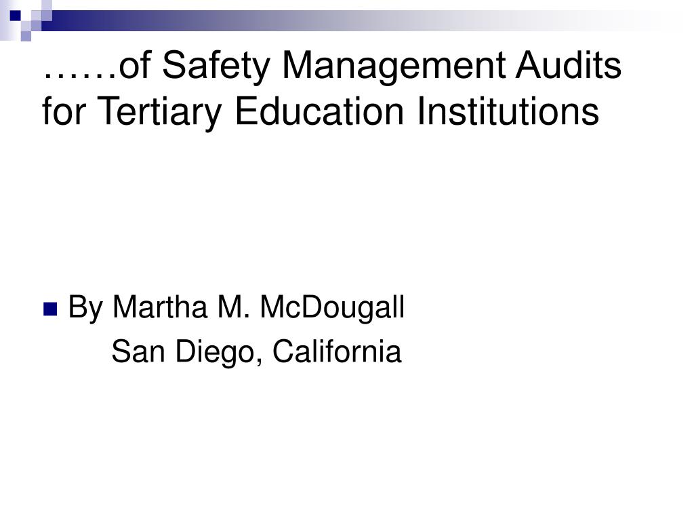Viewport: 694px width, 521px height.
Task: Select the word "California" in the location line
Action: point(337,351)
